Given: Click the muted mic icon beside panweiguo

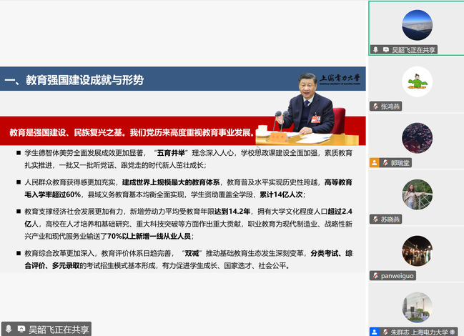Looking at the screenshot, I should [x=376, y=276].
